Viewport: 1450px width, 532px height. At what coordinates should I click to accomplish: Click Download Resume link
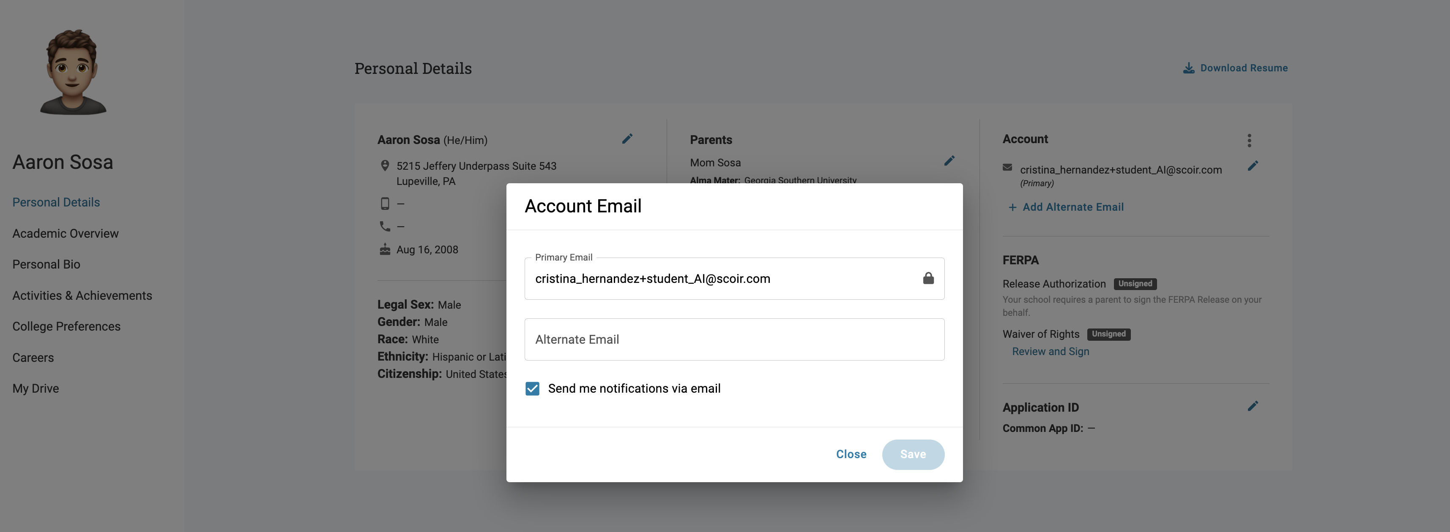tap(1243, 68)
